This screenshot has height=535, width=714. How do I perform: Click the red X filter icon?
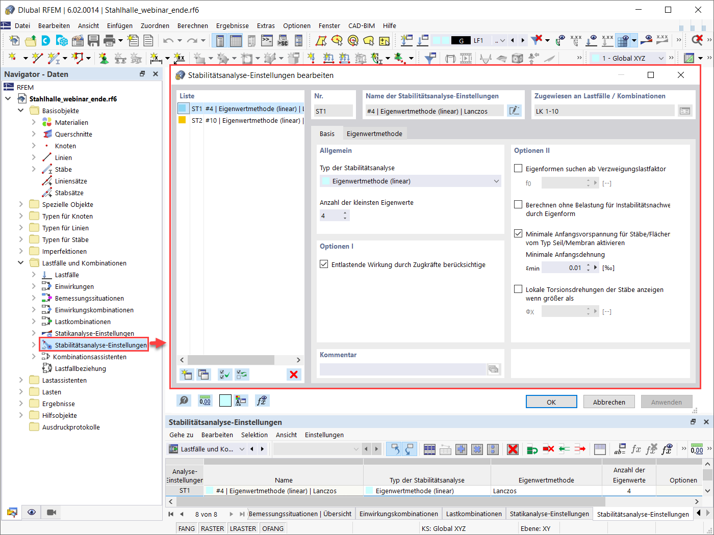point(536,40)
